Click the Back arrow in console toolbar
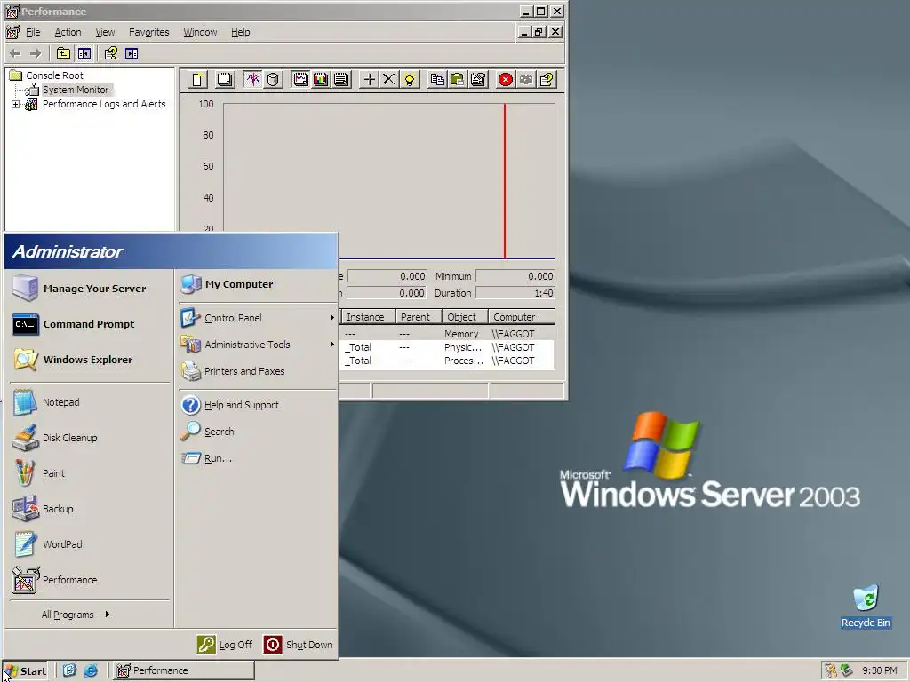The width and height of the screenshot is (910, 682). click(16, 53)
